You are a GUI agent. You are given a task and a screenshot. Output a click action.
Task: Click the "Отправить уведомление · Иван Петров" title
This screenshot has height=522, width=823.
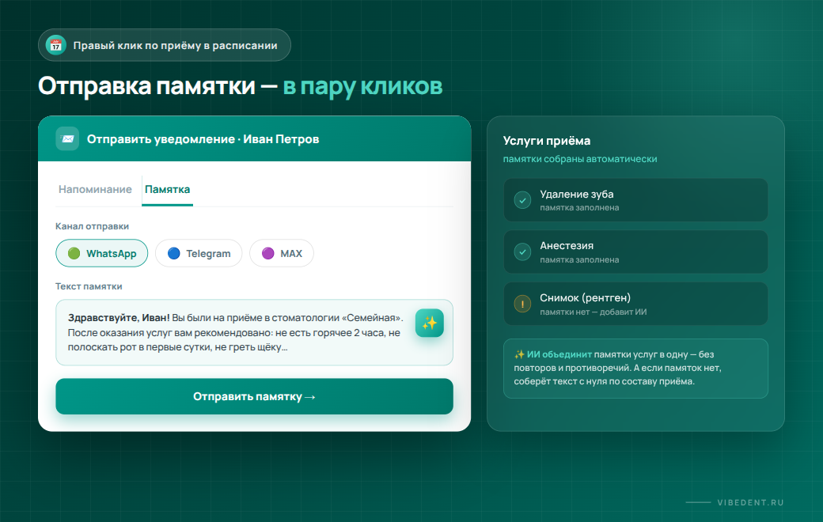203,139
